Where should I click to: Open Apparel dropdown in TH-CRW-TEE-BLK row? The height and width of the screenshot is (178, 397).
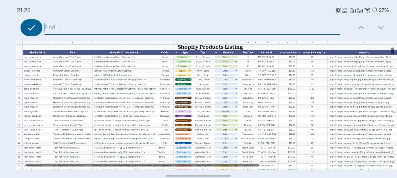pos(183,71)
